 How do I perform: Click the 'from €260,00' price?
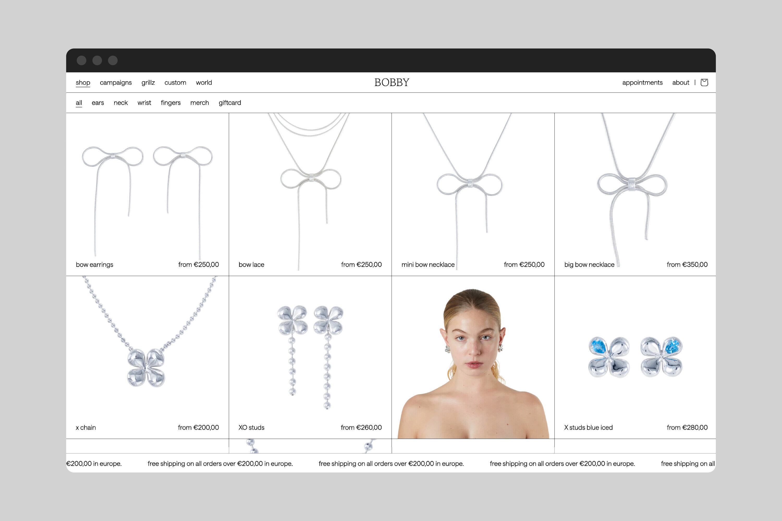tap(361, 427)
